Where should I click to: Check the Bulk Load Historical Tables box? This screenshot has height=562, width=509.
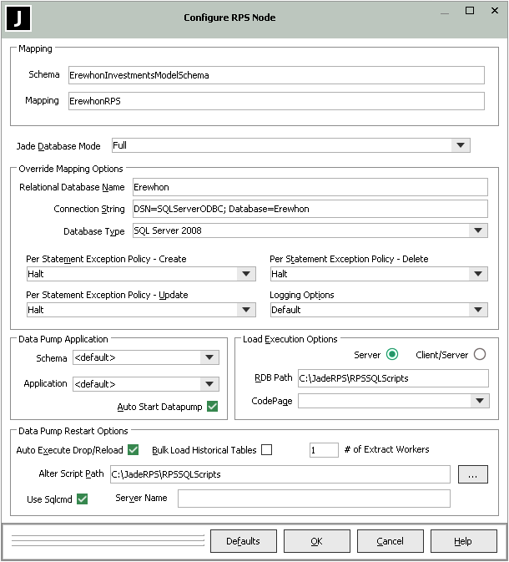click(x=267, y=450)
